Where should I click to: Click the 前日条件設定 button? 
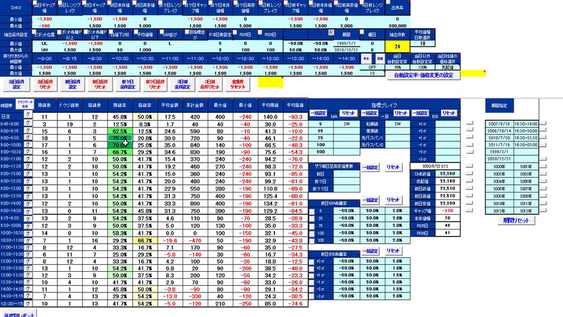[x=72, y=84]
